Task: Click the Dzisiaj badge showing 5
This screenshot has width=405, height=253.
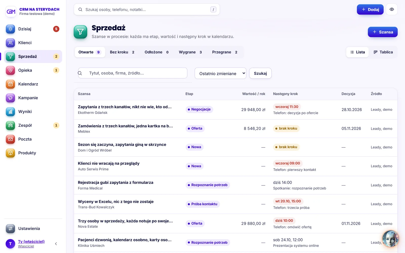Action: (x=56, y=29)
